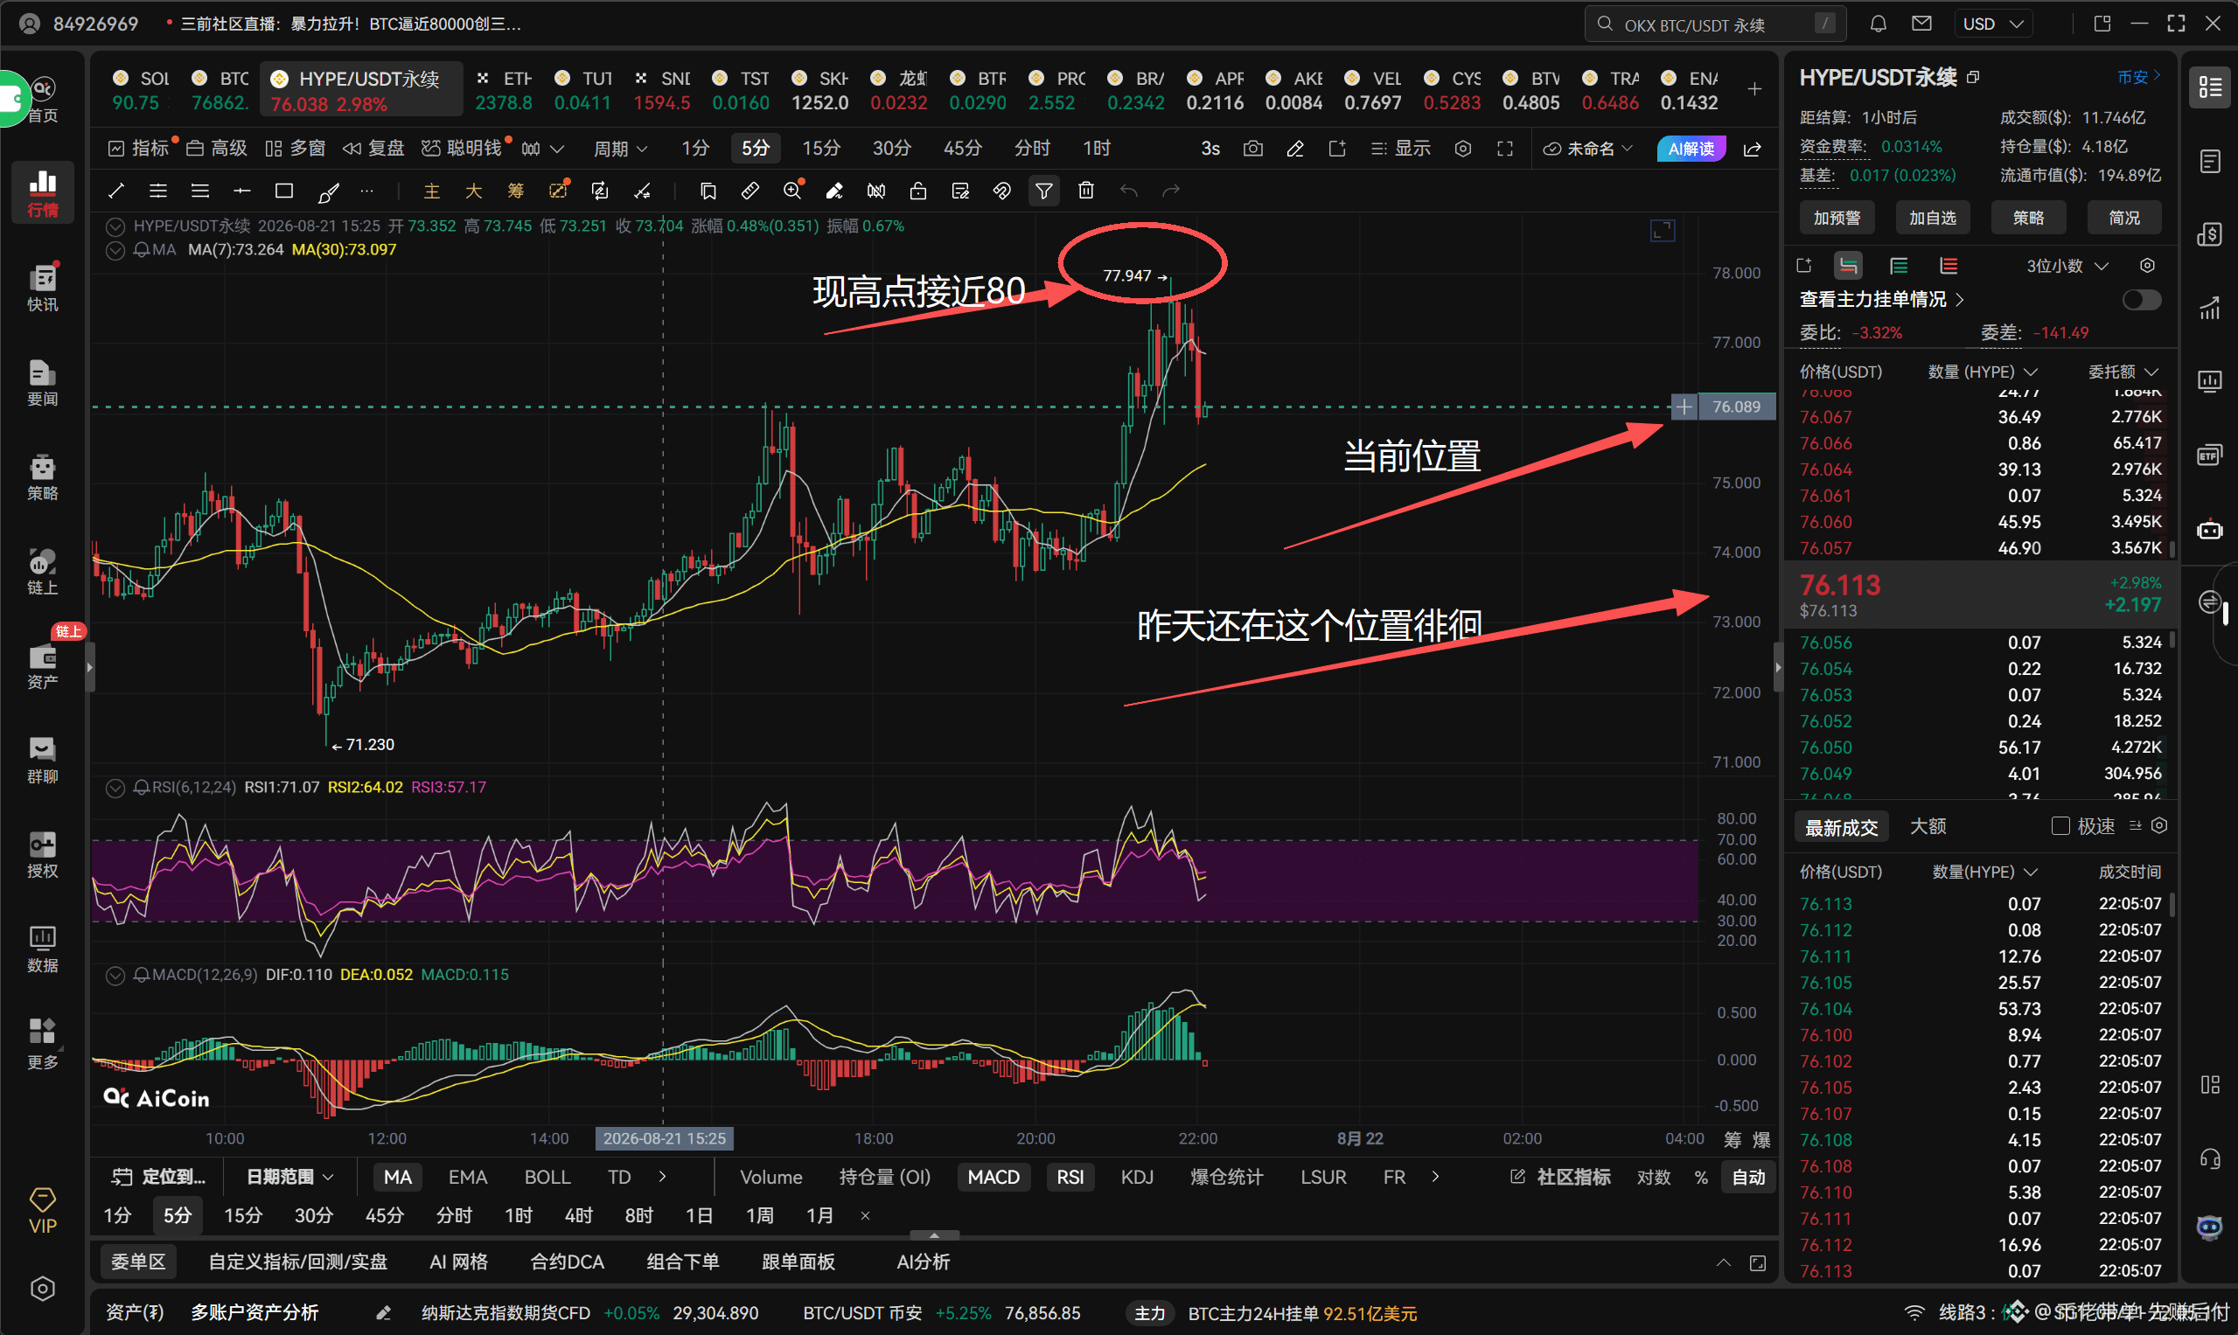This screenshot has height=1335, width=2238.
Task: Share the chart via share icon
Action: tap(1752, 149)
